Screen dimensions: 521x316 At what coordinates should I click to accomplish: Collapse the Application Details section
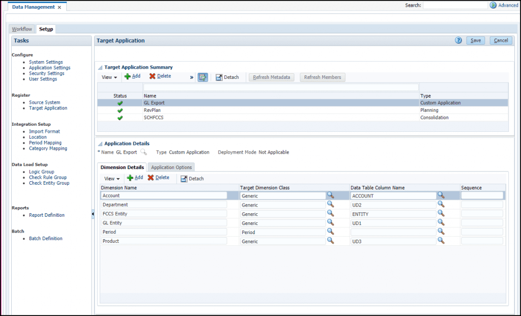pos(100,144)
